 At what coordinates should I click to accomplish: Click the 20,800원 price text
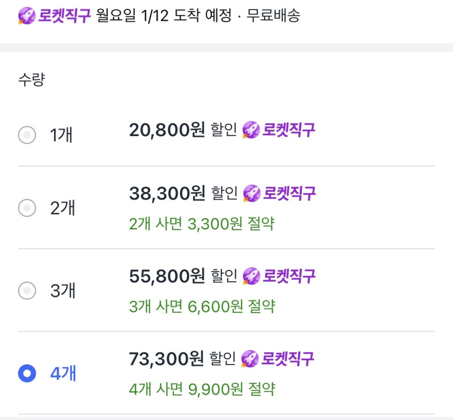click(167, 130)
